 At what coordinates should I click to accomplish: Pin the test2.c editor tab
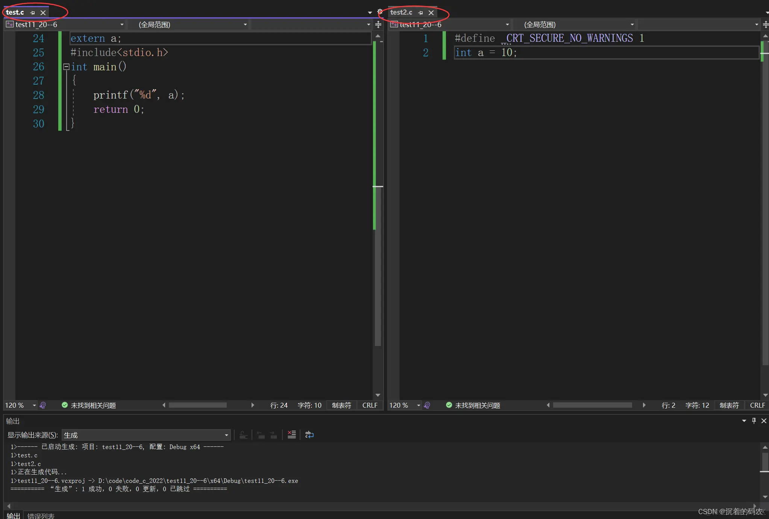tap(420, 13)
